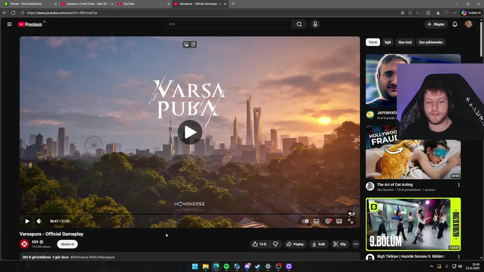
Task: Select the Son yüklenenler filter chip
Action: 431,42
